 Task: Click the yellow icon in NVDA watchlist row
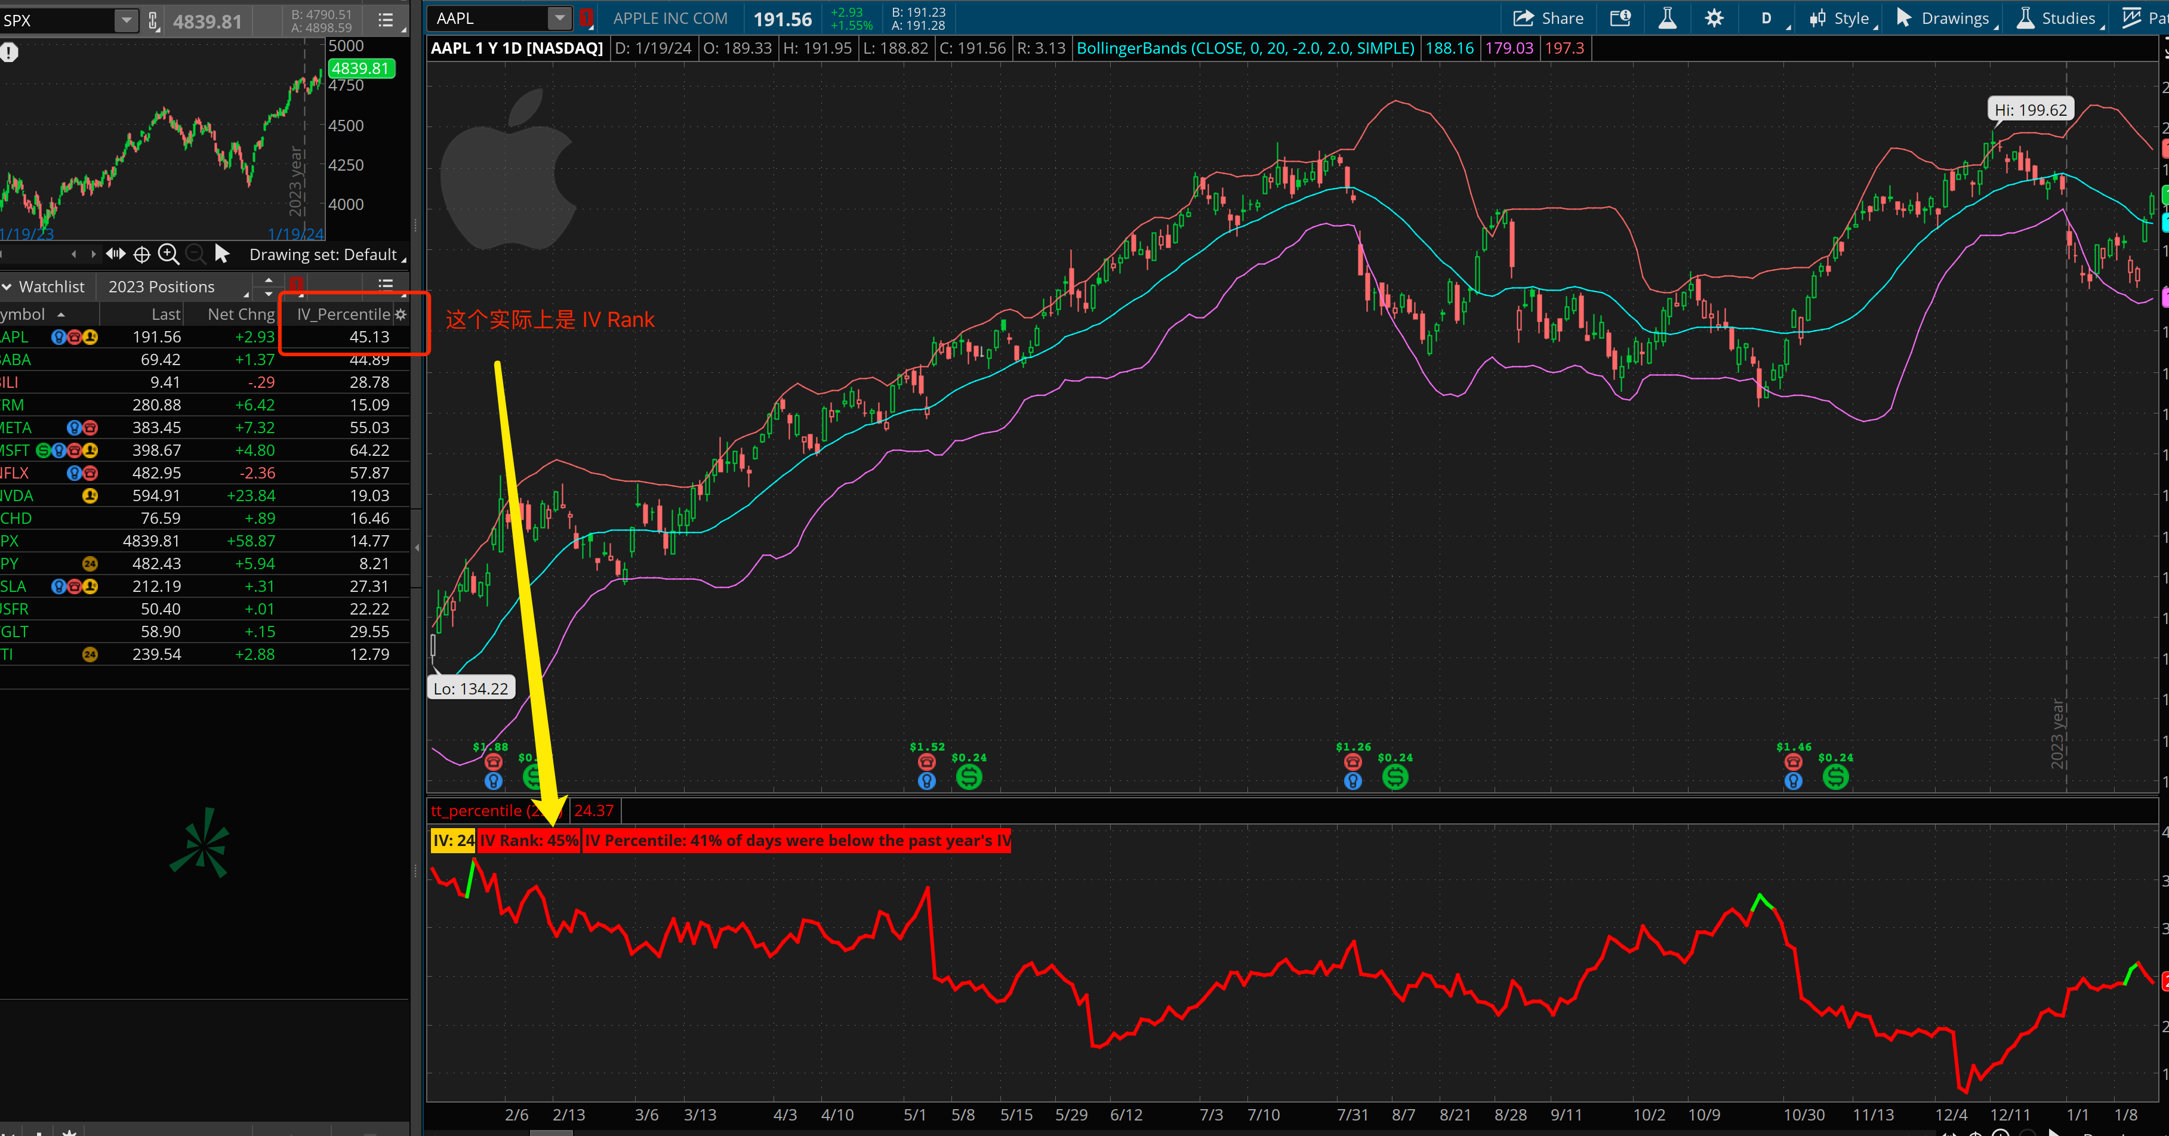90,496
